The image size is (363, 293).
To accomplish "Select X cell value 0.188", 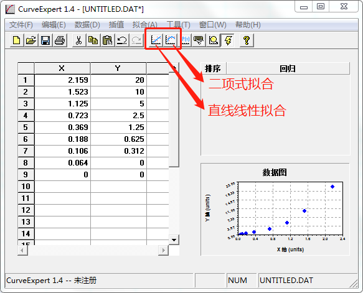I will click(x=62, y=139).
